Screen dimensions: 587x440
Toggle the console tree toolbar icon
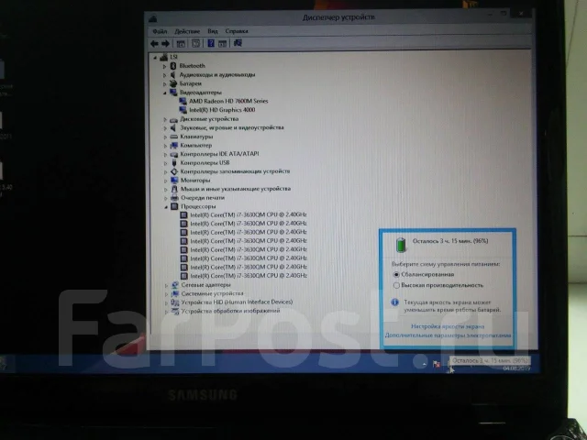(x=181, y=44)
